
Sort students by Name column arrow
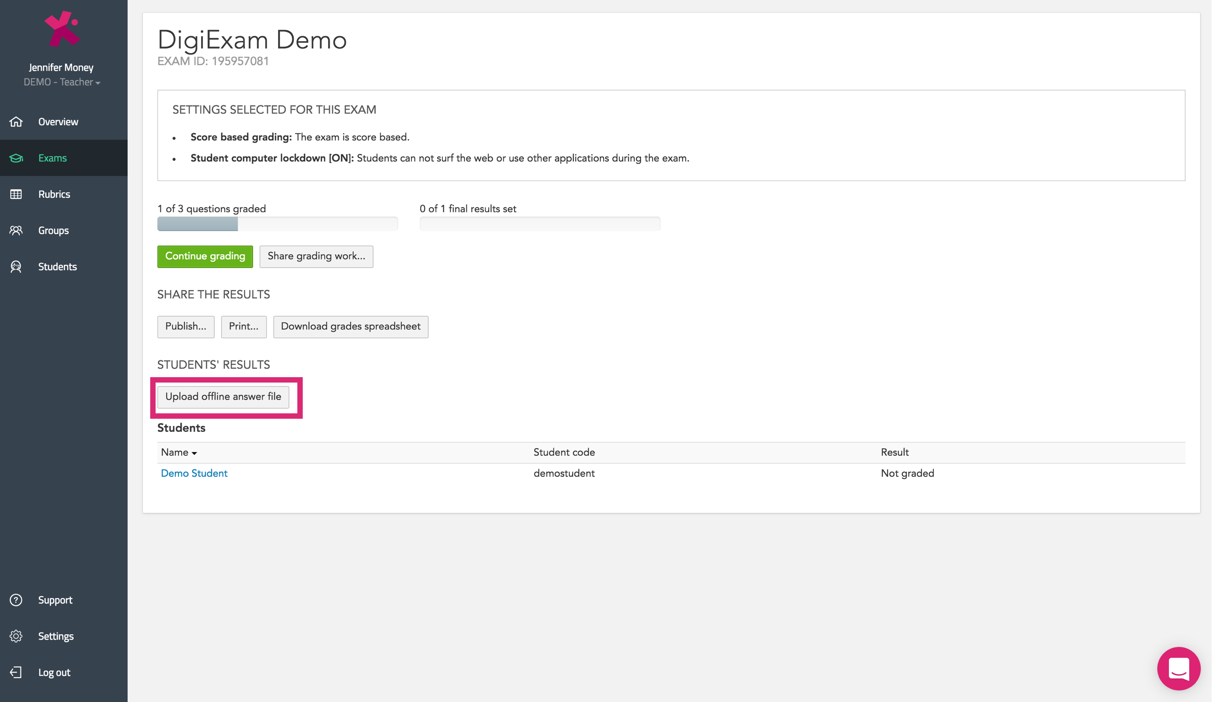194,453
